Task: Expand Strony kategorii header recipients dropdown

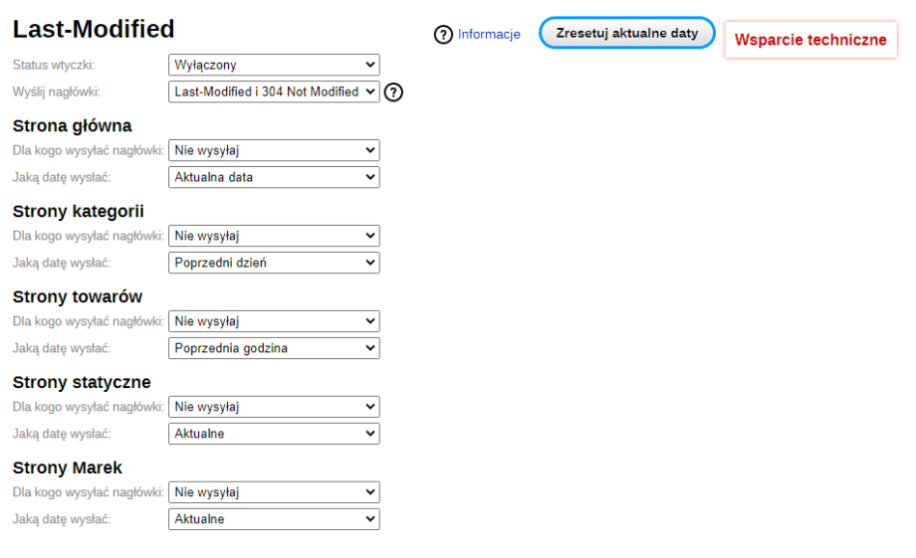Action: point(274,237)
